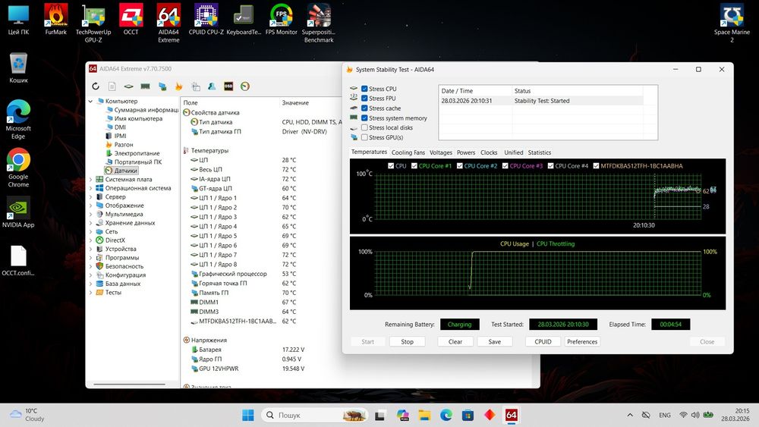Stop the stability test
This screenshot has height=427, width=759.
(407, 341)
